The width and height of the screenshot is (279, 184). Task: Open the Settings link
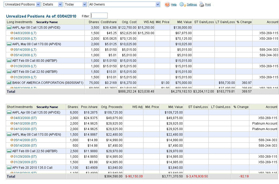(192, 5)
